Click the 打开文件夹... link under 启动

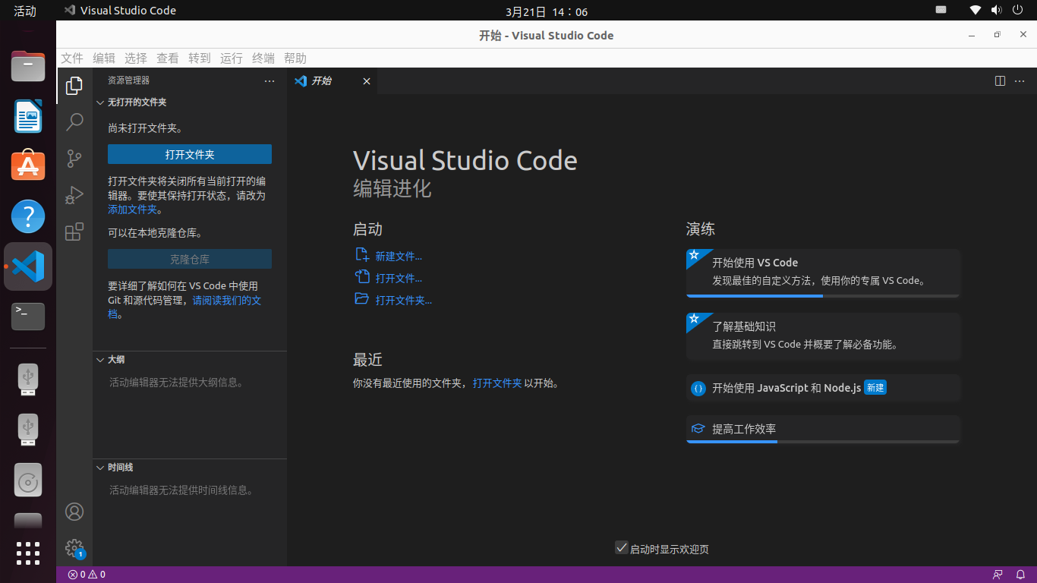click(404, 301)
